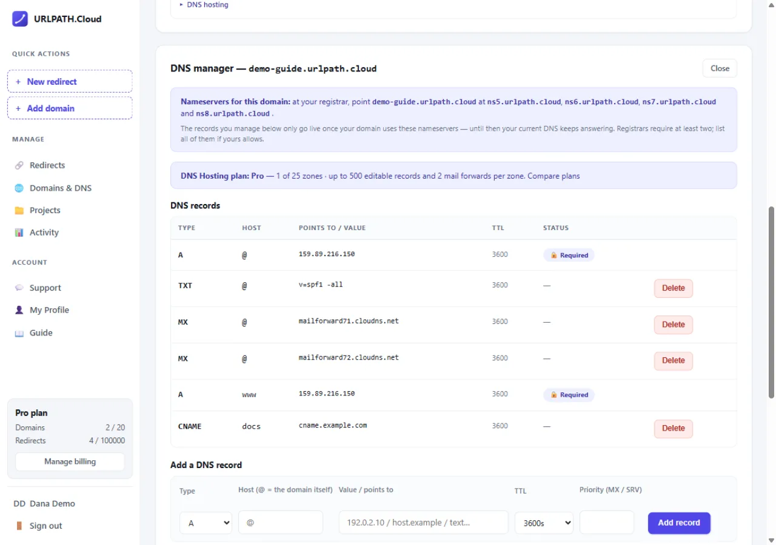Click the folder icon beside Projects
776x545 pixels.
click(x=19, y=210)
